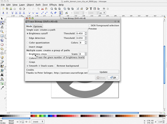The height and width of the screenshot is (124, 167).
Task: Adjust Brightness cutoff threshold stepper
Action: pyautogui.click(x=86, y=34)
